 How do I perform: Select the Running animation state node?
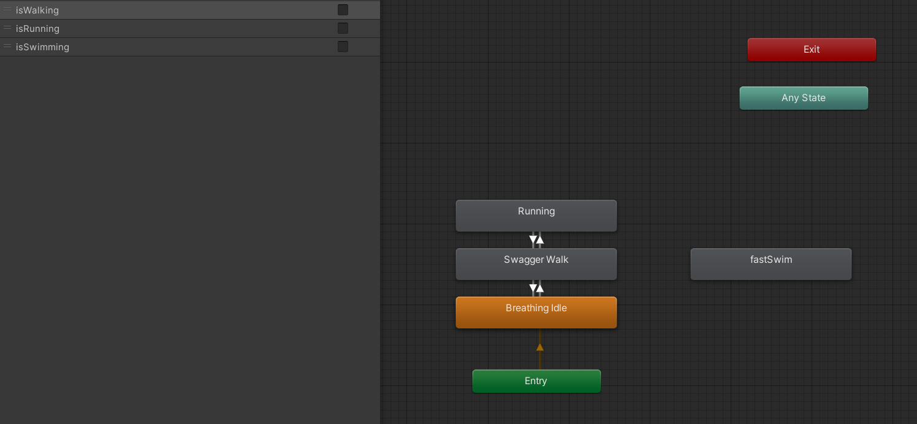pos(536,215)
